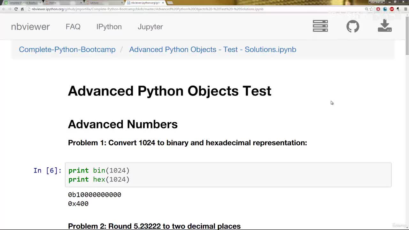409x230 pixels.
Task: Click the Problem 1 description text
Action: [188, 143]
